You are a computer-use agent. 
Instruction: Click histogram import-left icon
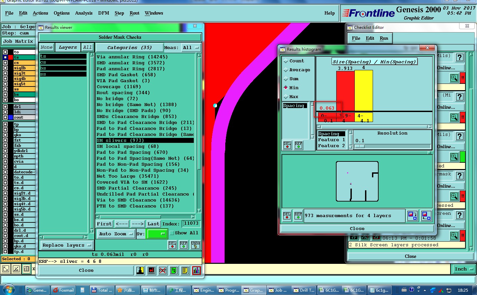(426, 216)
